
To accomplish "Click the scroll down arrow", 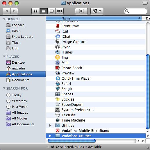I will coord(148,136).
